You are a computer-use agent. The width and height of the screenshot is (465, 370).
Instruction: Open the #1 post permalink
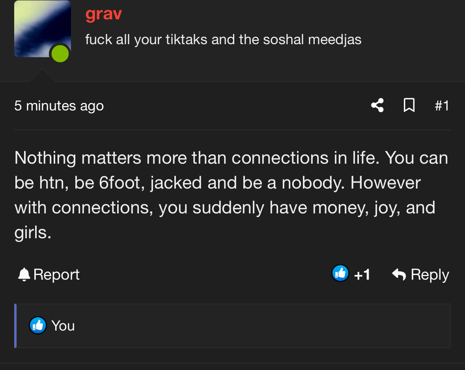[x=442, y=106]
